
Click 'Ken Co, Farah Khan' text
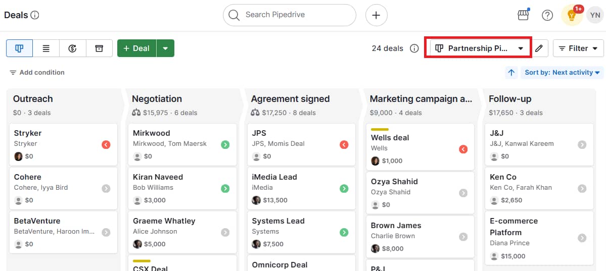pyautogui.click(x=521, y=188)
